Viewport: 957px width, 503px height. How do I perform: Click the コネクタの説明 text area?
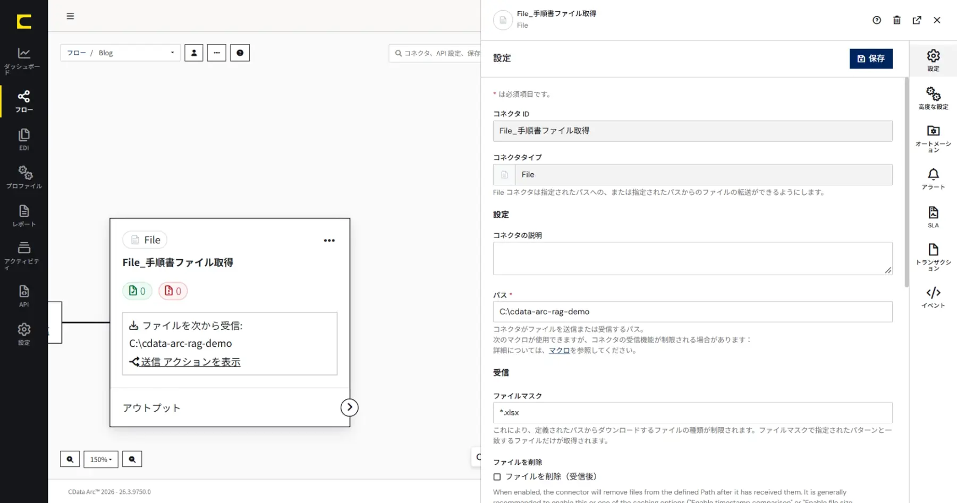(693, 259)
